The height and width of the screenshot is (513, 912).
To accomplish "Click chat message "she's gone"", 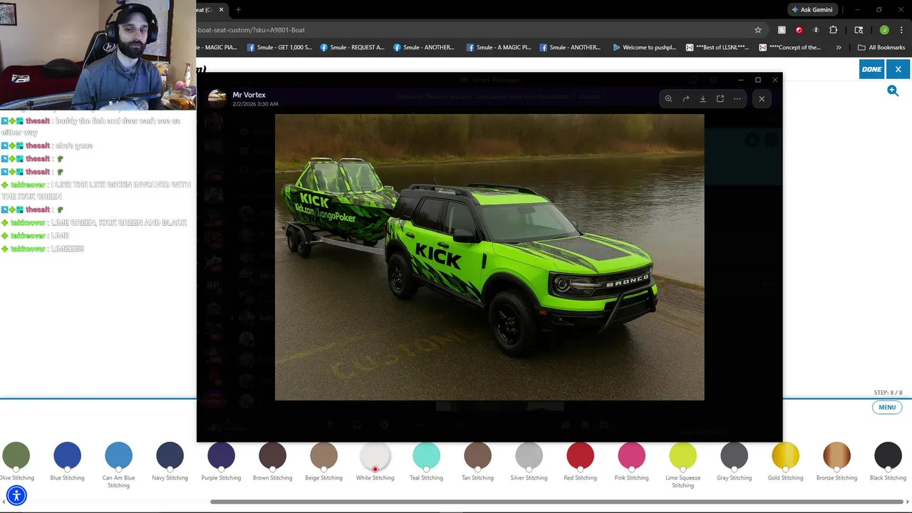I will pyautogui.click(x=73, y=145).
